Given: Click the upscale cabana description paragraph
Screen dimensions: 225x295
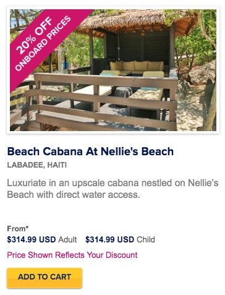Looking at the screenshot, I should click(112, 189).
